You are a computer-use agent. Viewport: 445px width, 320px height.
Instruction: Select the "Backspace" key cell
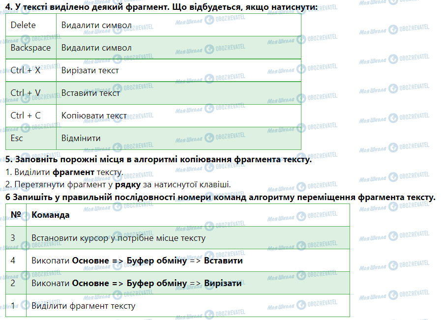pyautogui.click(x=30, y=48)
